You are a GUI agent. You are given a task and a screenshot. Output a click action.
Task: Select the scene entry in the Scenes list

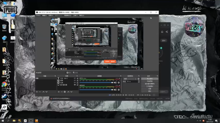click(46, 78)
